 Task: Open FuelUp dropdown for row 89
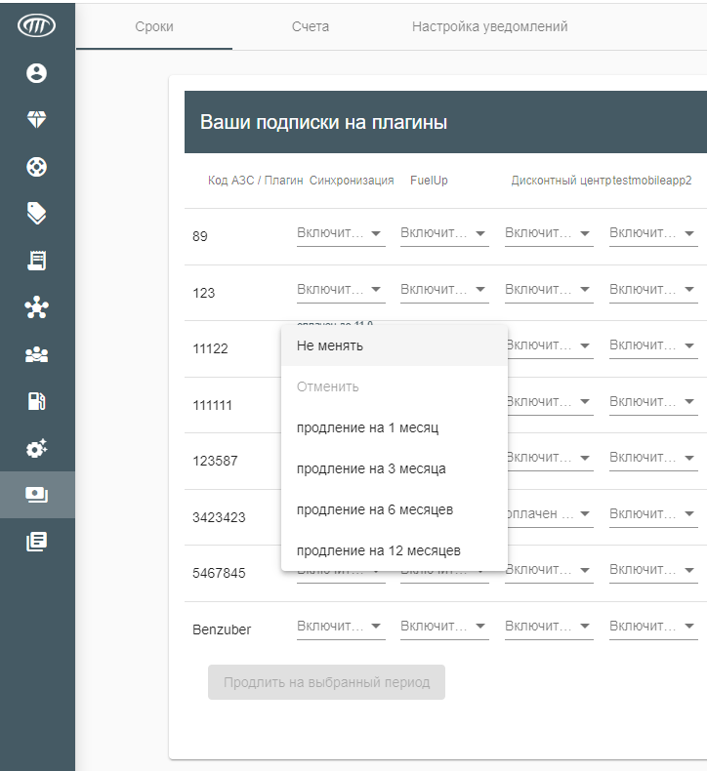click(x=444, y=233)
